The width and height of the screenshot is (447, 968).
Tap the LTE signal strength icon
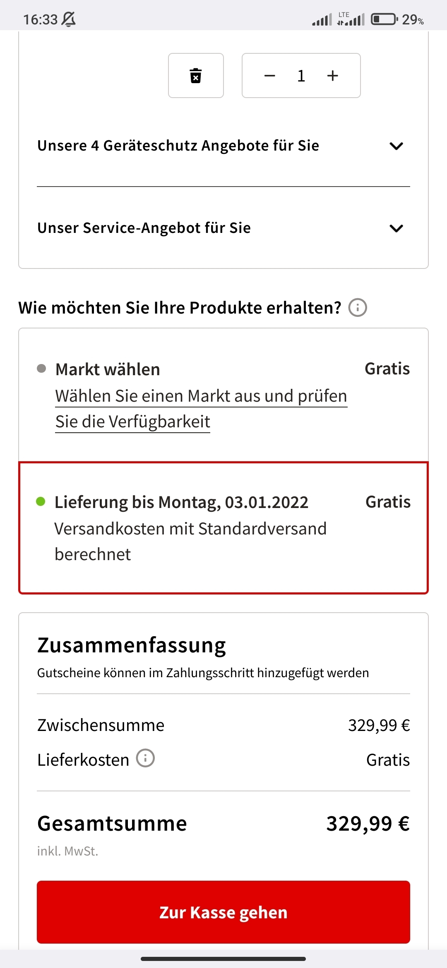tap(351, 19)
